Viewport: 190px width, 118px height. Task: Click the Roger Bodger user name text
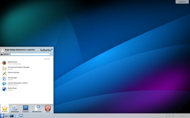coord(15,50)
